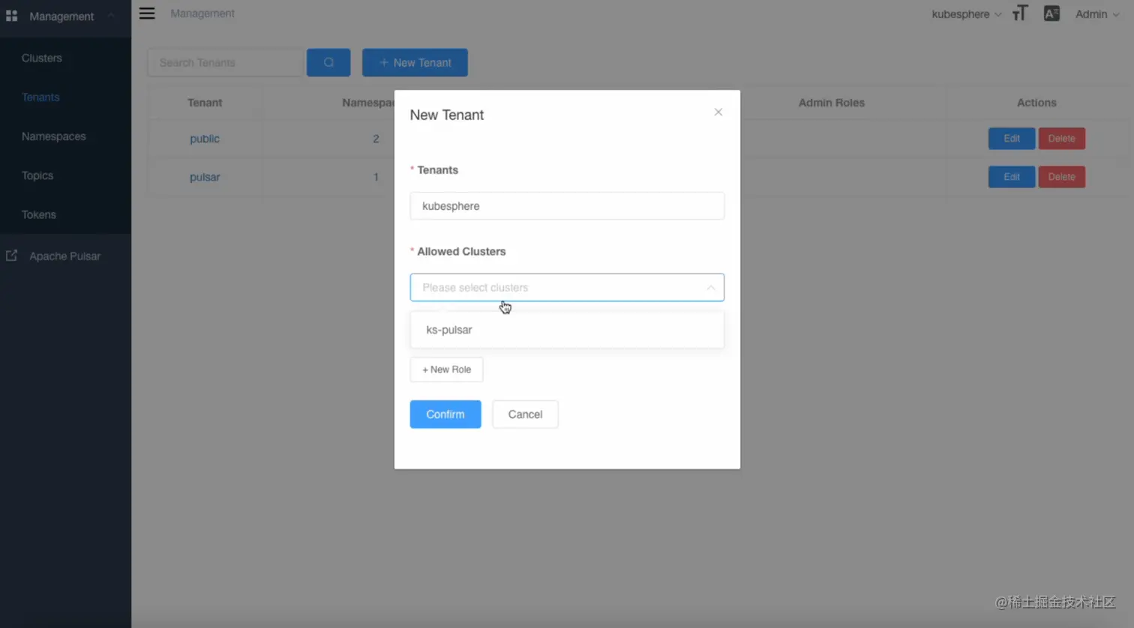Focus the Tenants name input field

(567, 206)
